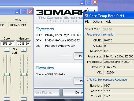Close the overclocking tool window

30,12
